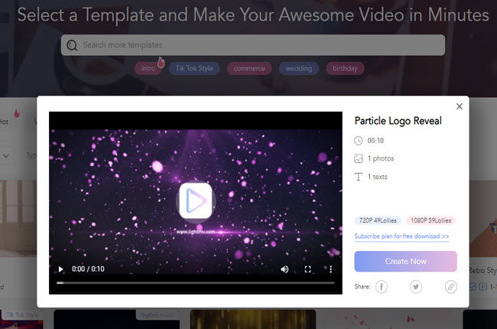Open the golden template thumbnail below dialog
Screen dimensions: 497x329
point(253,319)
